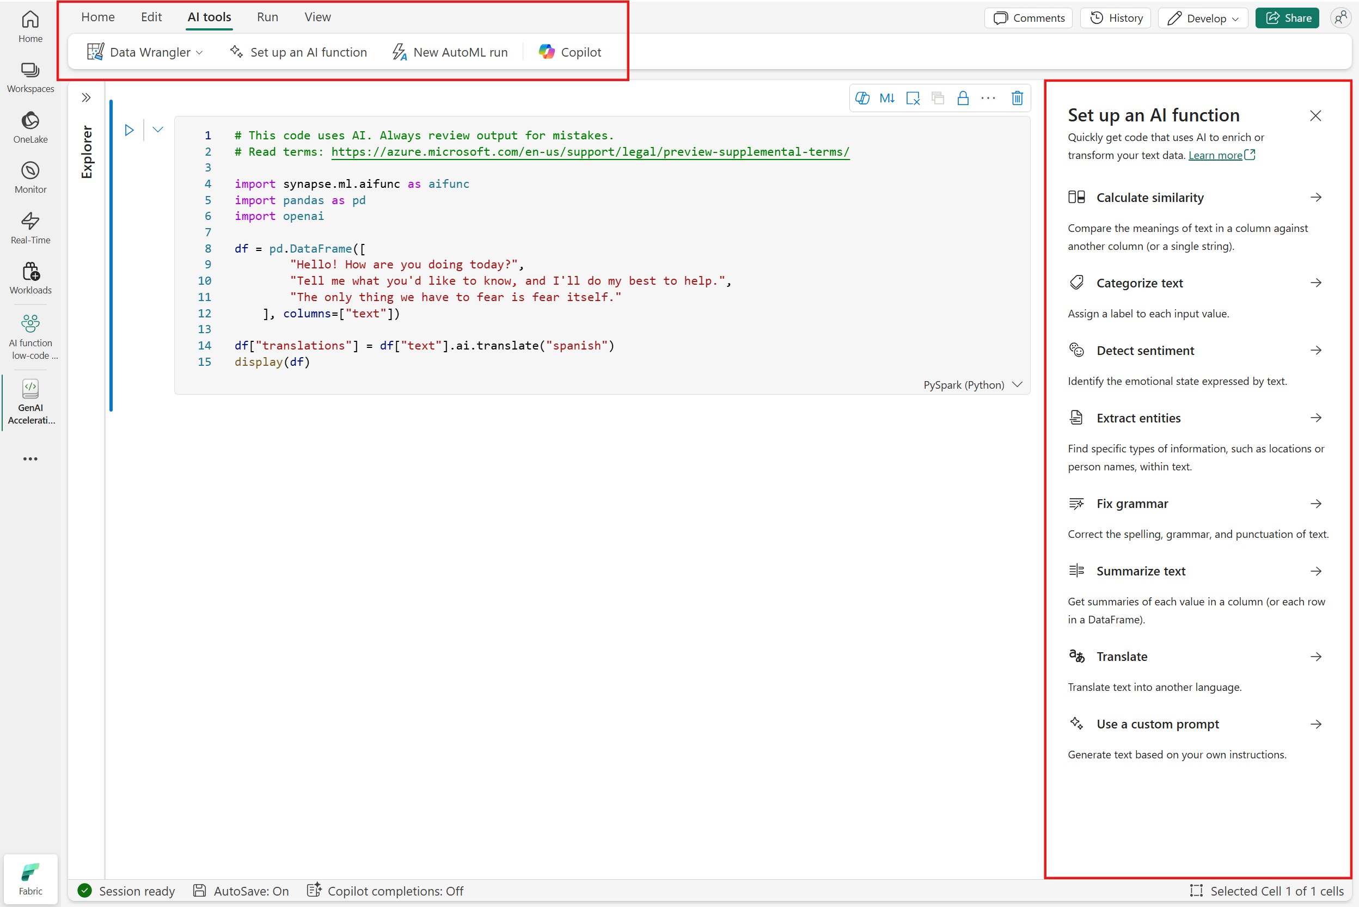Screen dimensions: 1359x907
Task: Choose Fix grammar function
Action: pos(1195,504)
